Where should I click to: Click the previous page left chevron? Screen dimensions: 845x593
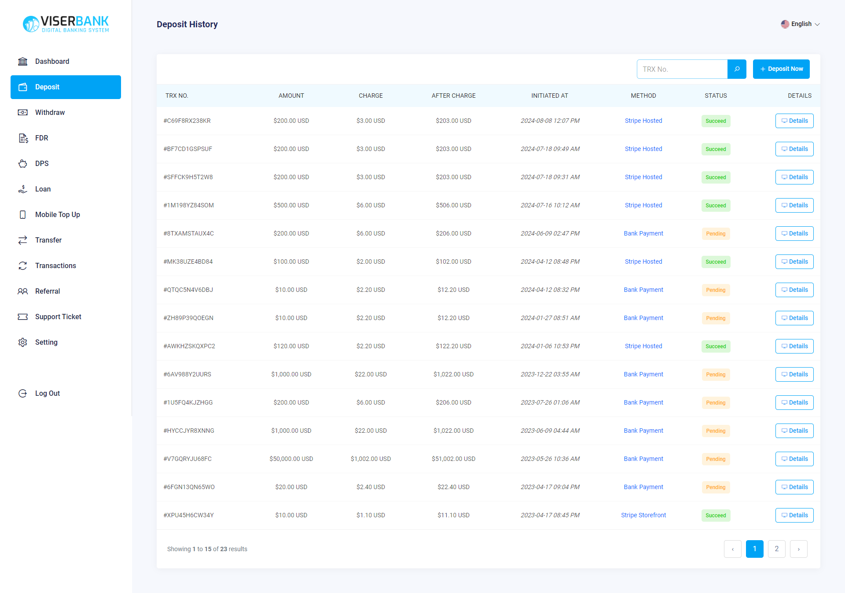tap(732, 549)
